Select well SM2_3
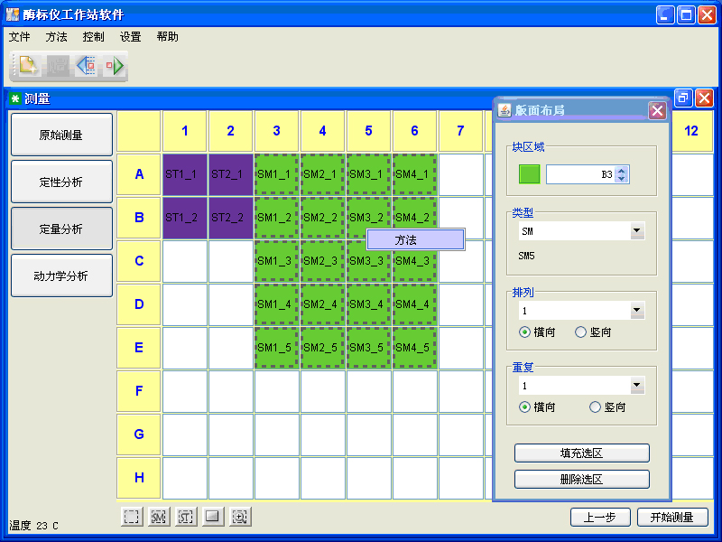This screenshot has height=542, width=722. coord(322,261)
